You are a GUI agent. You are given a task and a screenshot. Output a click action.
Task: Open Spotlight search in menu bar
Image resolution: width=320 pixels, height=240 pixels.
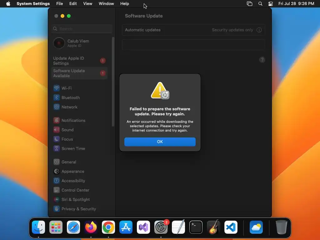coord(260,4)
